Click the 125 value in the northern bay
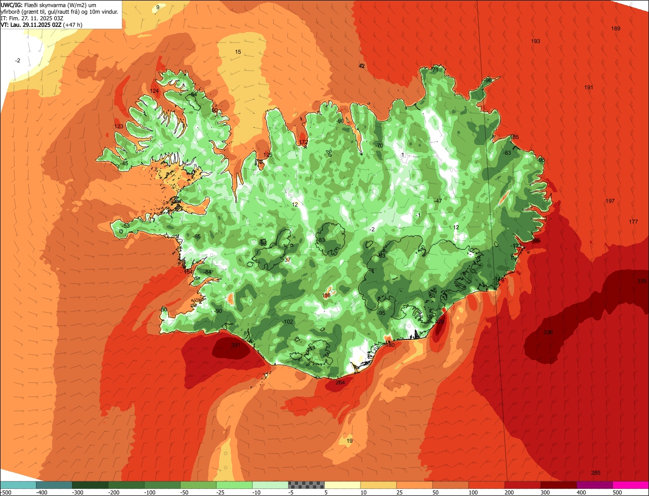 point(268,155)
